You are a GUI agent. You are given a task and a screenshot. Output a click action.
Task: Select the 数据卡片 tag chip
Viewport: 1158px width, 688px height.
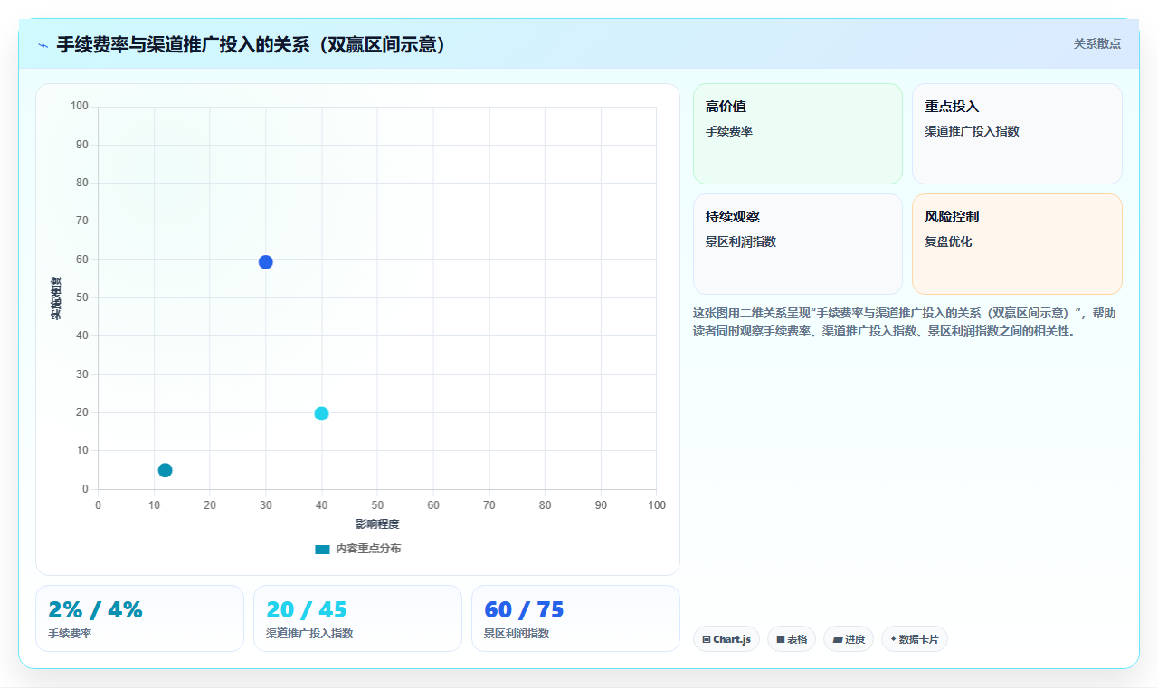[x=915, y=639]
